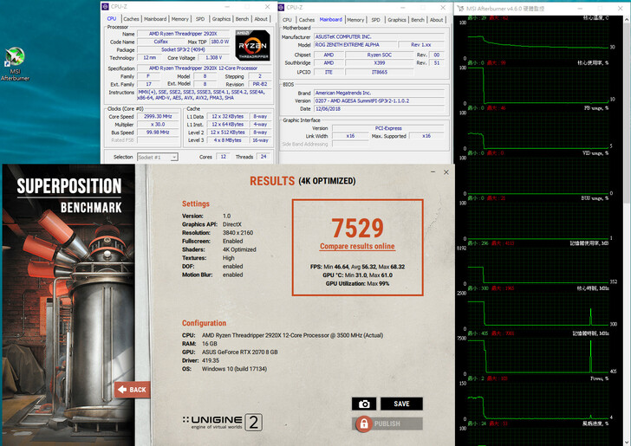Click the camera screenshot icon in Superposition
The width and height of the screenshot is (631, 446).
click(x=364, y=404)
